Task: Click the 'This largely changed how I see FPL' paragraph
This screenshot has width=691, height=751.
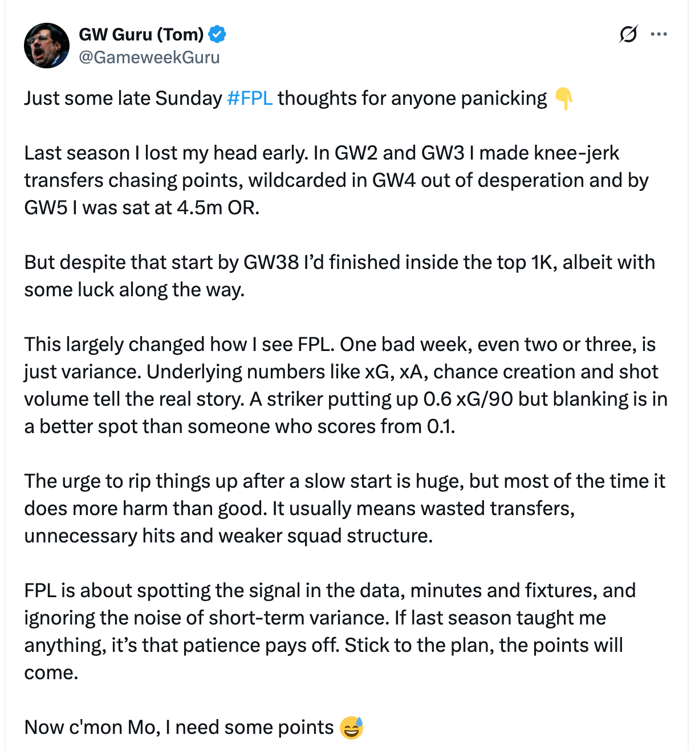Action: point(345,385)
